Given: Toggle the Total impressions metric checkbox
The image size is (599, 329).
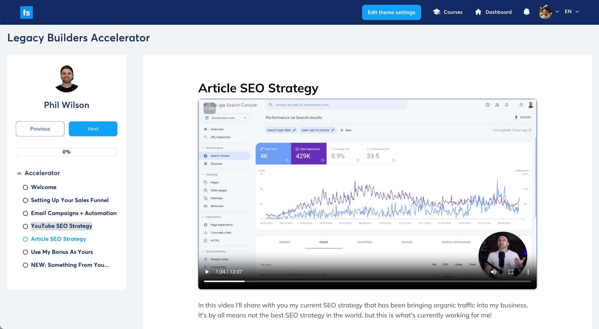Looking at the screenshot, I should click(297, 149).
